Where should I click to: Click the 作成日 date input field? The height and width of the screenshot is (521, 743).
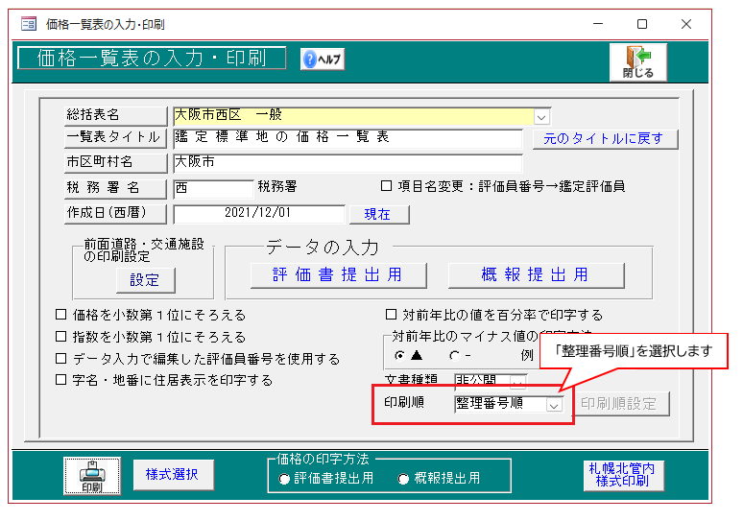point(257,214)
